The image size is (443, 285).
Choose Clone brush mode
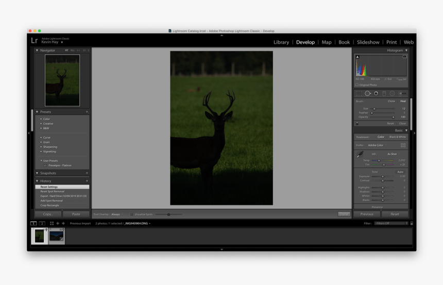[391, 101]
